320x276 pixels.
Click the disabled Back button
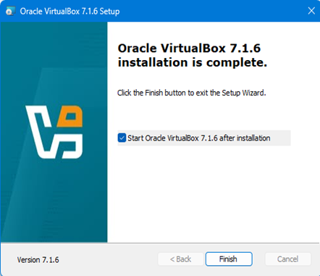[x=180, y=259]
